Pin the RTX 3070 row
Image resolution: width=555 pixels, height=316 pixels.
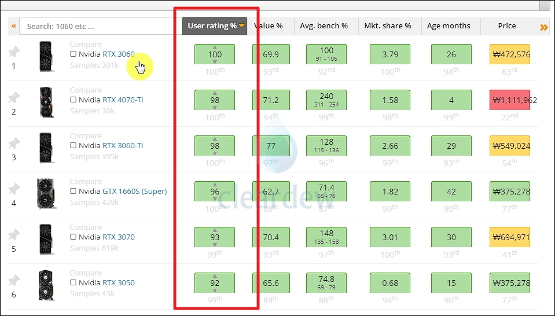14,234
